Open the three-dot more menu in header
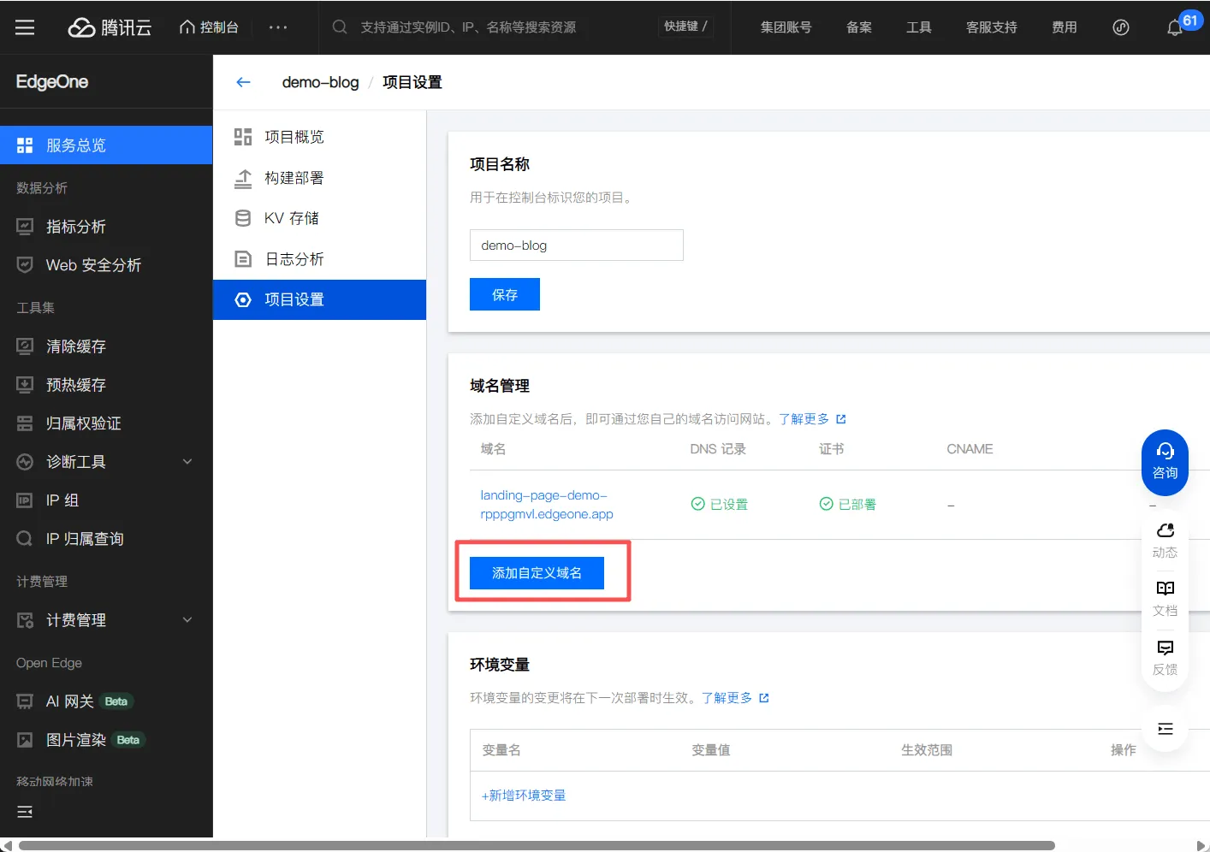The width and height of the screenshot is (1210, 852). tap(278, 27)
